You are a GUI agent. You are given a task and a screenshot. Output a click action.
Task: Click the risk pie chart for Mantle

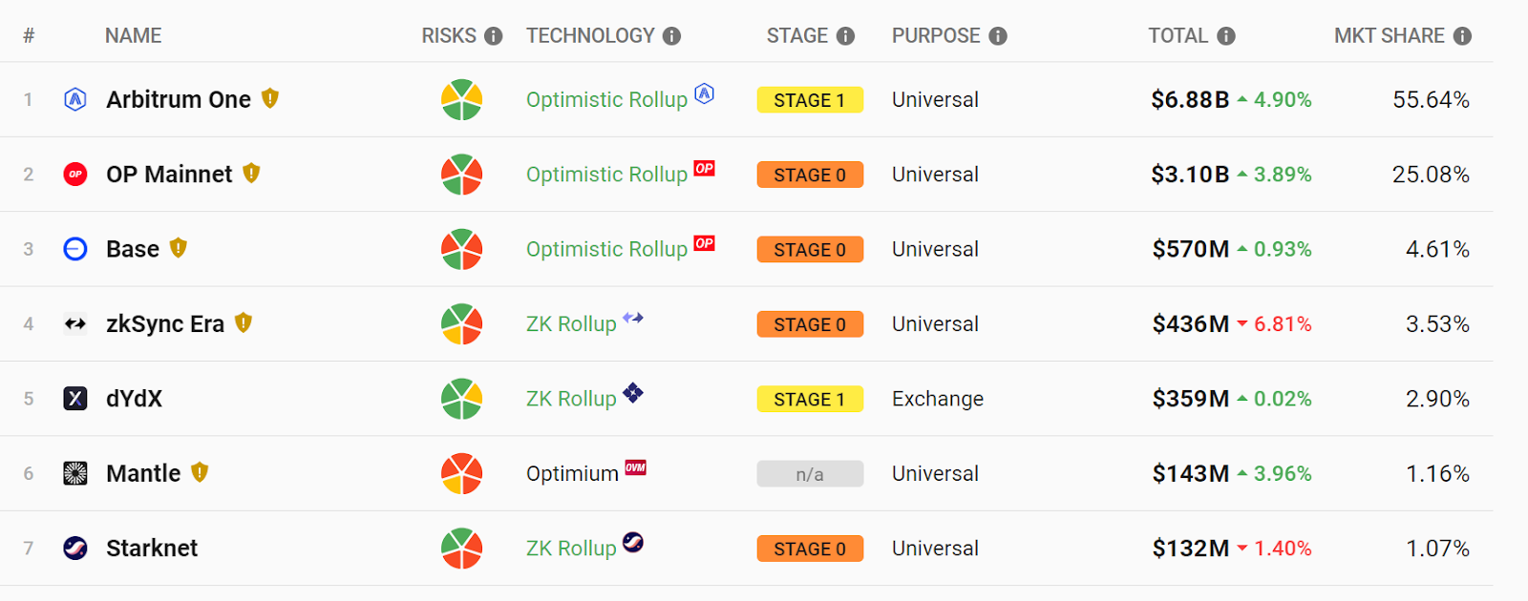tap(461, 473)
